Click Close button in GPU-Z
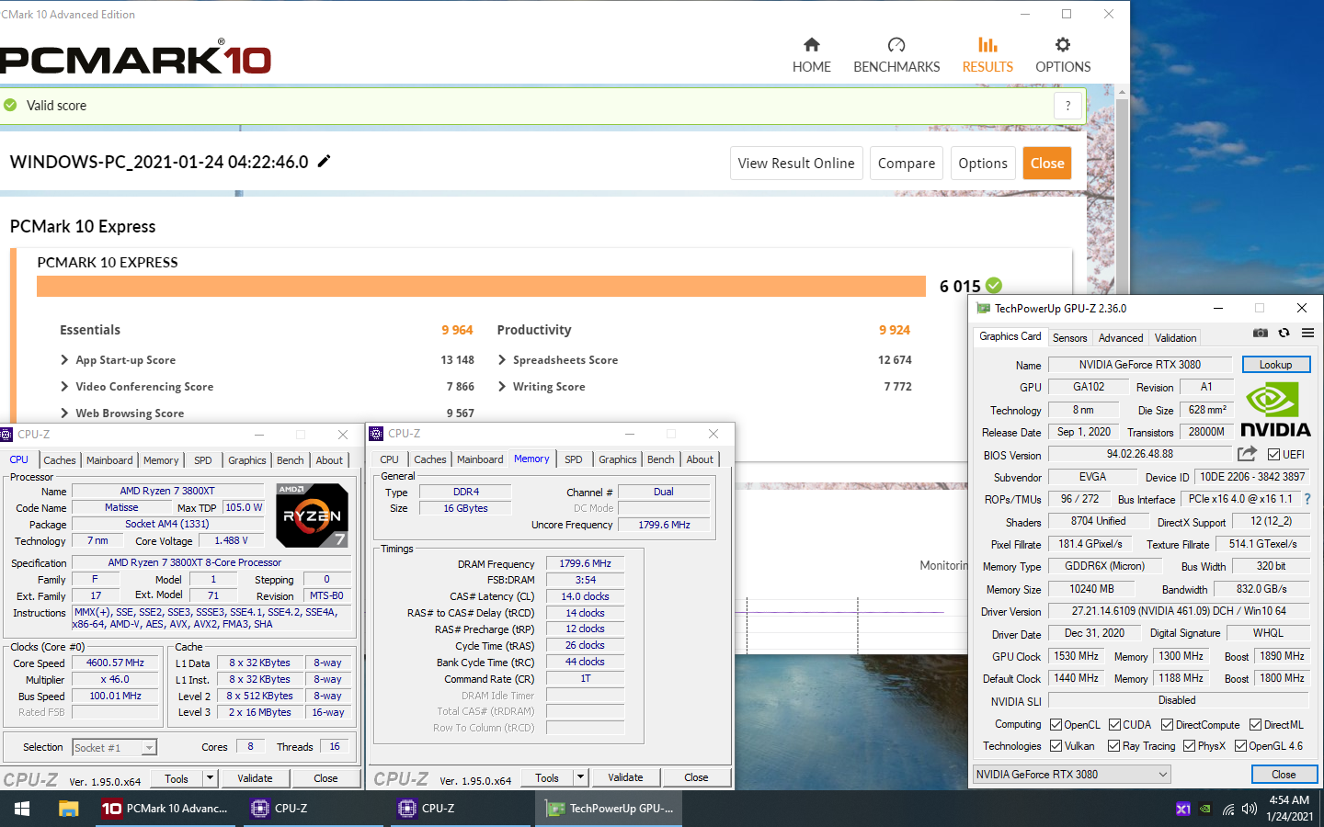Image resolution: width=1324 pixels, height=827 pixels. pos(1284,775)
